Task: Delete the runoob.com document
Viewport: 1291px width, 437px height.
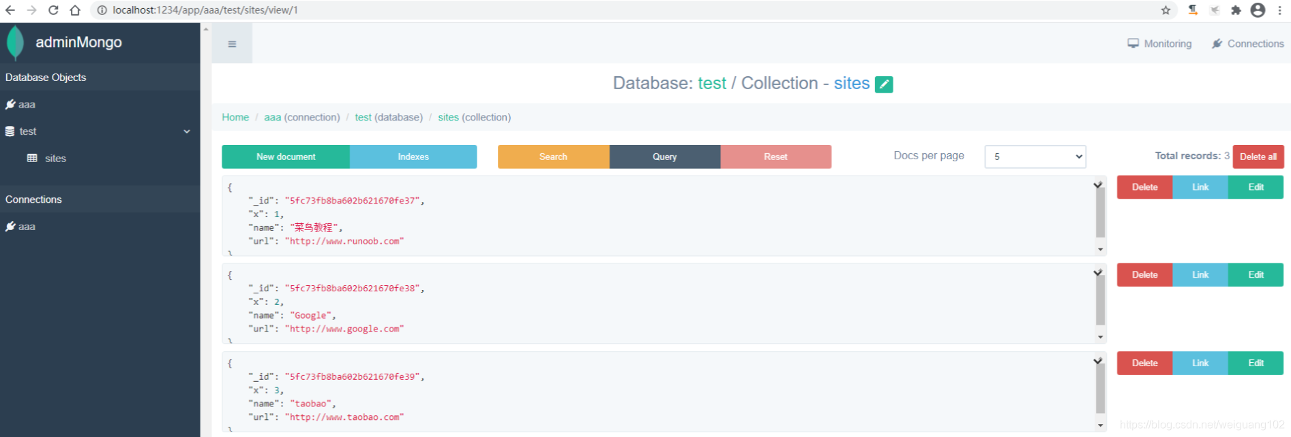Action: 1145,187
